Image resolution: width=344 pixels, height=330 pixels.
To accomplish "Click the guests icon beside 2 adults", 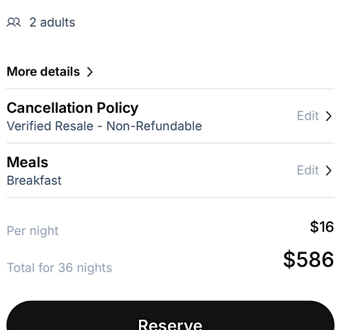I will click(x=14, y=23).
